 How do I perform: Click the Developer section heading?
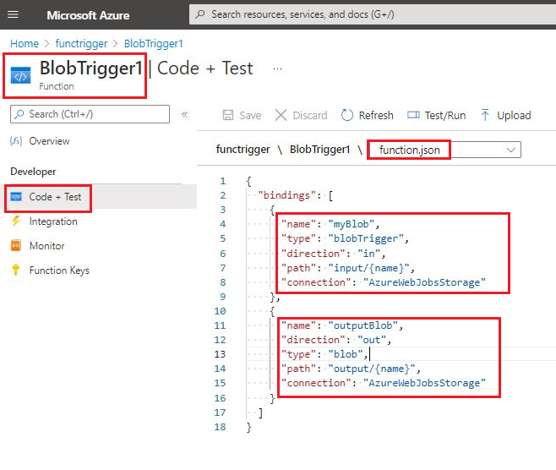tap(33, 172)
